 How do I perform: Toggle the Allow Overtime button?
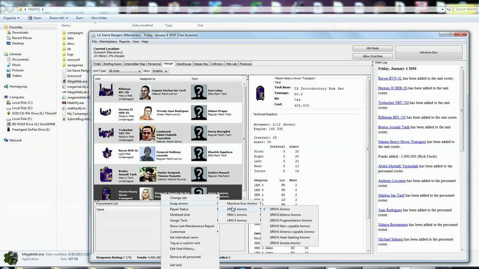[372, 56]
